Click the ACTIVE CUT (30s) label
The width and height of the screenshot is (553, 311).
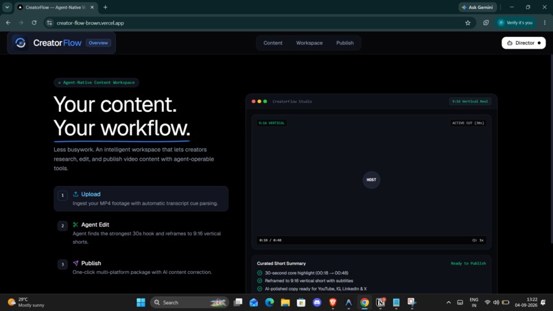468,123
